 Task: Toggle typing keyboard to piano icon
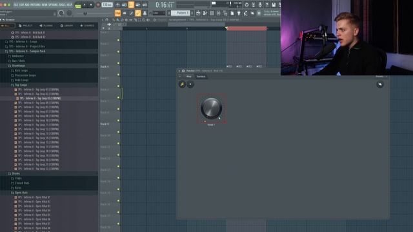point(117,13)
